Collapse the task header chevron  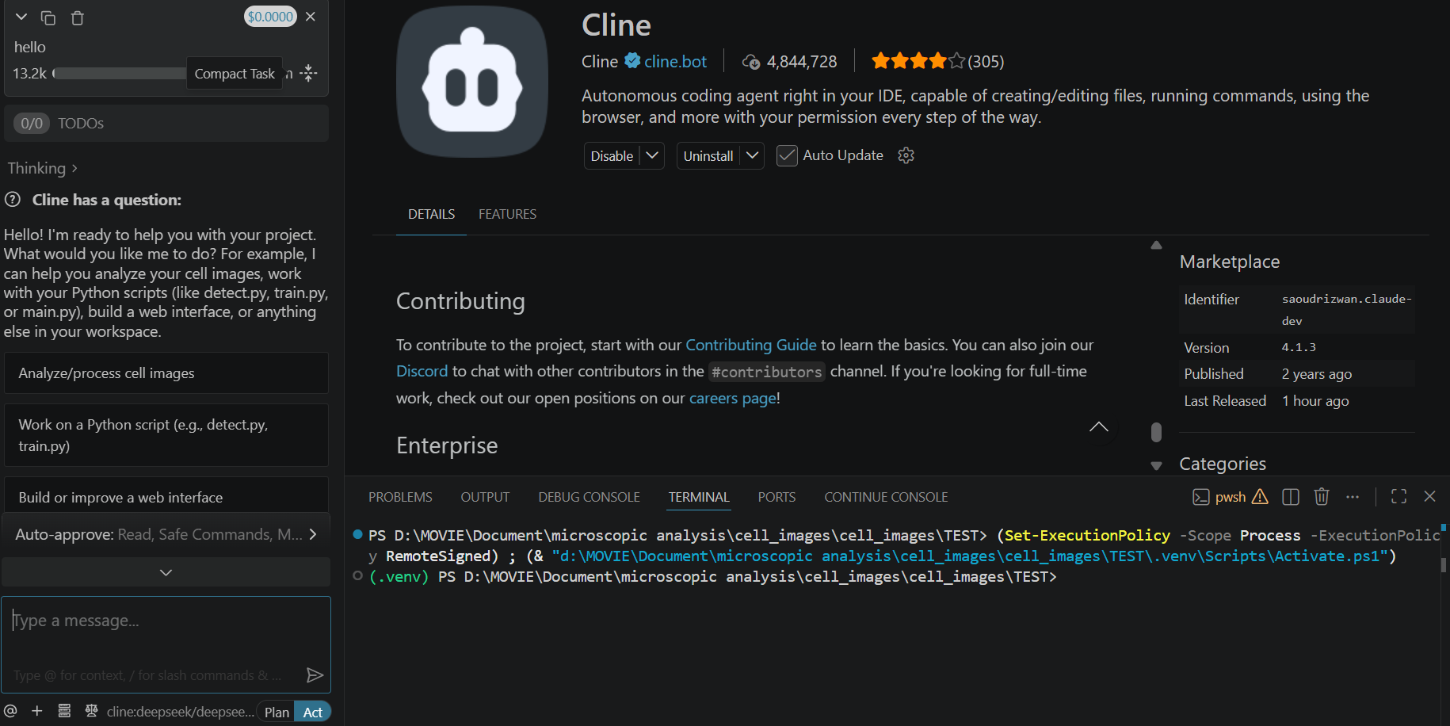[x=21, y=17]
